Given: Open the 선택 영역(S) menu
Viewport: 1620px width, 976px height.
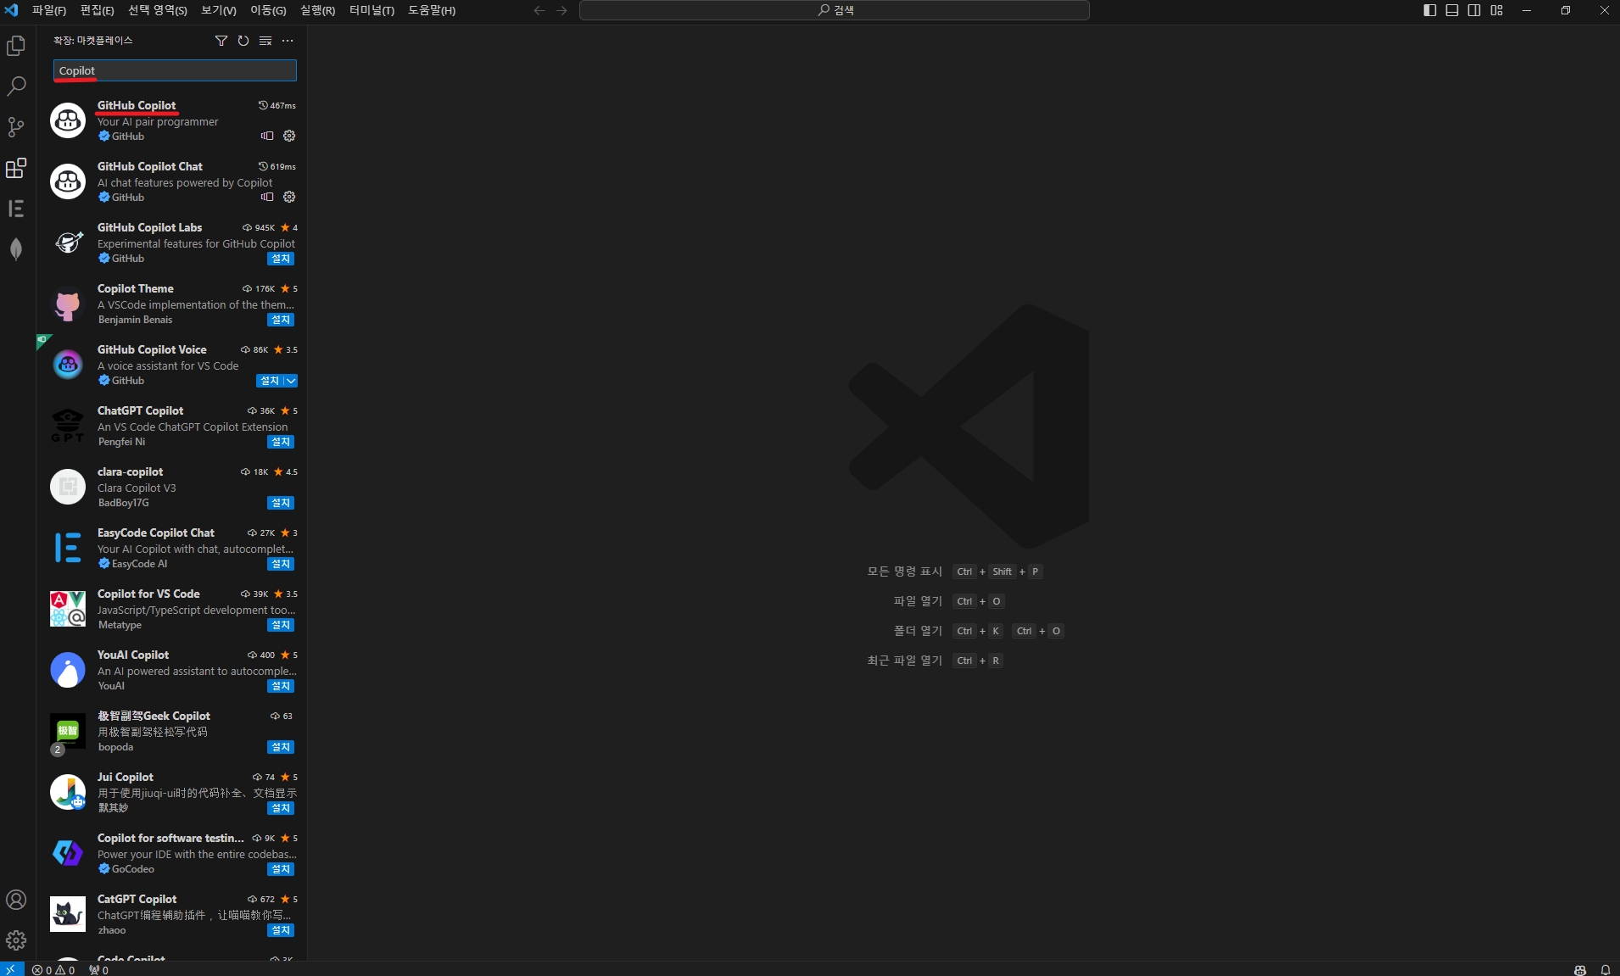Looking at the screenshot, I should 158,10.
